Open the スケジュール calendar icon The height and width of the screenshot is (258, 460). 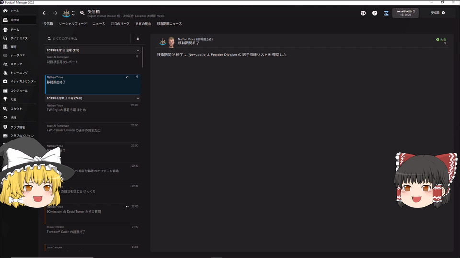click(5, 91)
